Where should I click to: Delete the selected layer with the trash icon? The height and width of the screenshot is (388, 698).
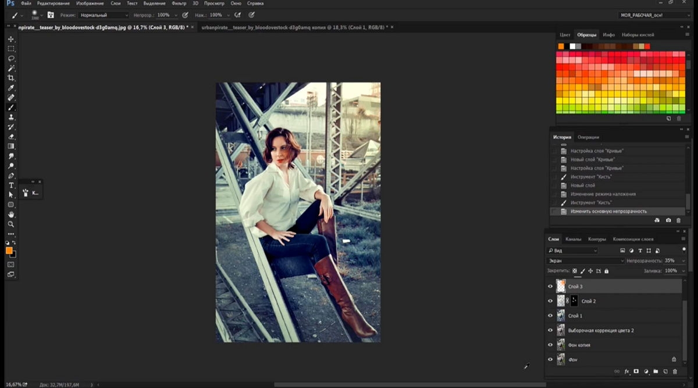pyautogui.click(x=675, y=371)
